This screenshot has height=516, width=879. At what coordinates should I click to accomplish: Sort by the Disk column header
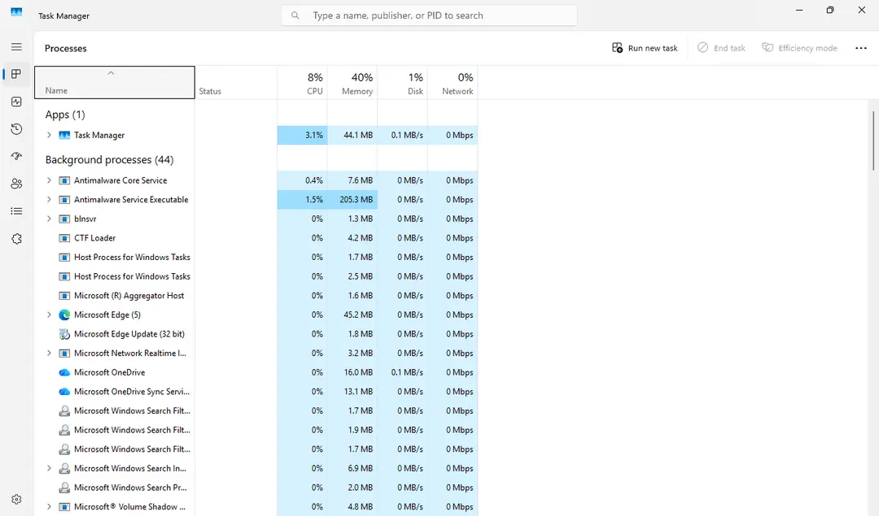point(403,82)
